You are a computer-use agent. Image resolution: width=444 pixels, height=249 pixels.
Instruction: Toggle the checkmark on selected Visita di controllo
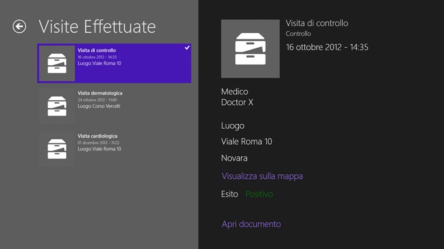coord(187,48)
